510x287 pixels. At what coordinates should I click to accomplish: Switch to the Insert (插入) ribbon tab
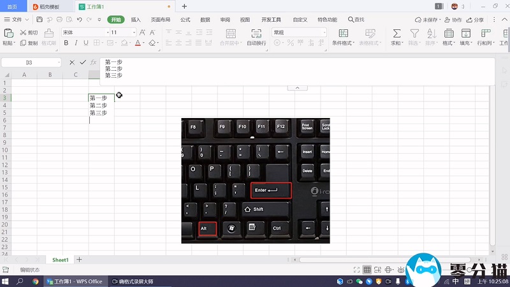click(x=136, y=20)
